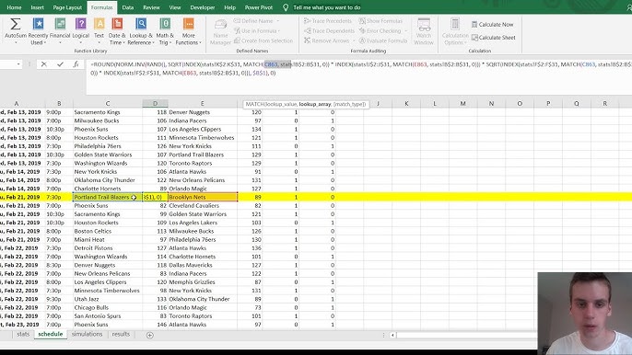Select column D header
The width and height of the screenshot is (632, 355).
click(155, 103)
